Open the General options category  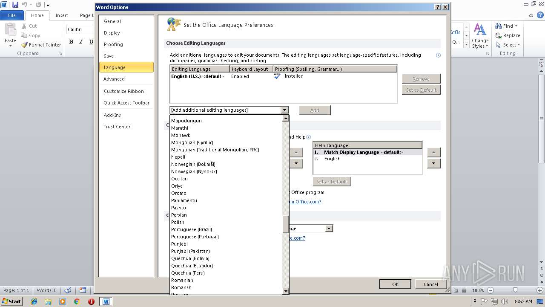(x=126, y=21)
